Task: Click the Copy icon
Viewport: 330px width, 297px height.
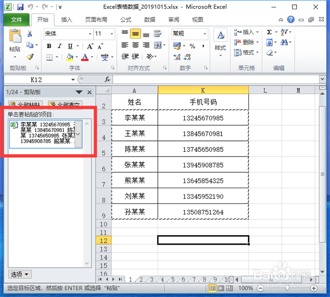Action: 30,45
